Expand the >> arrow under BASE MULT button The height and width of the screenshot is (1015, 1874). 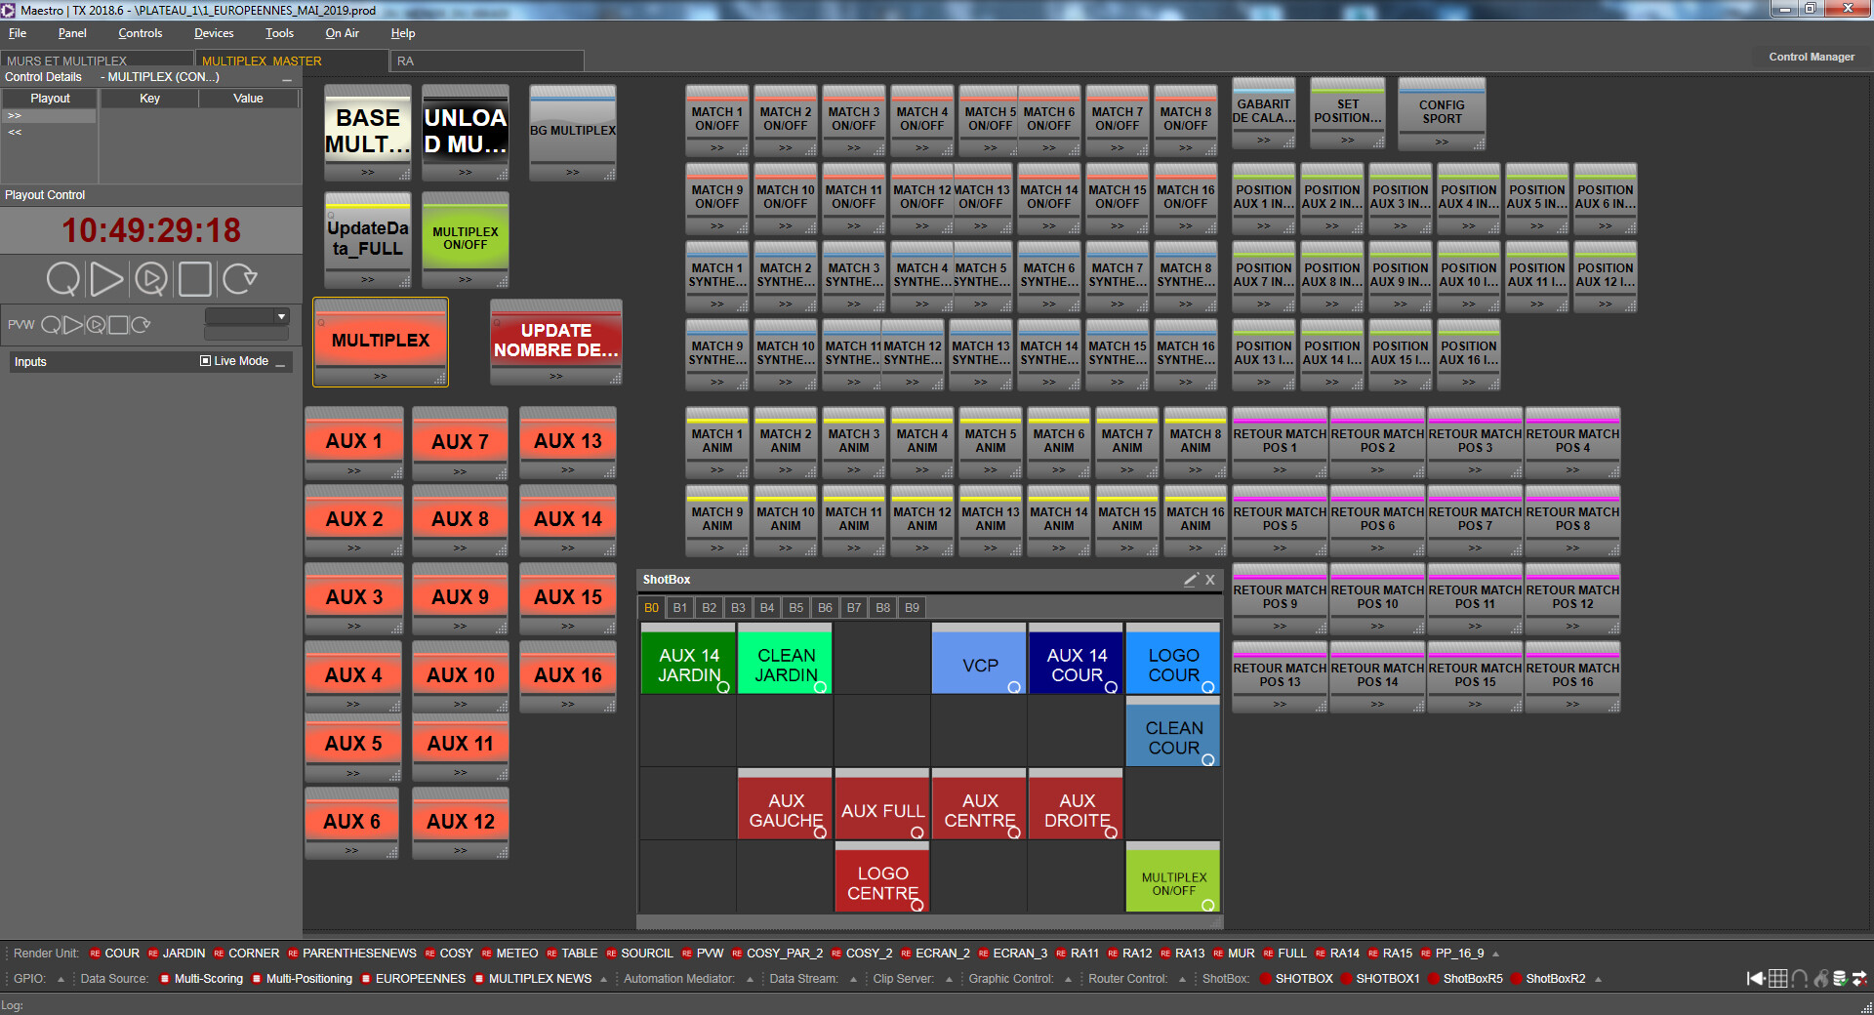pos(368,173)
